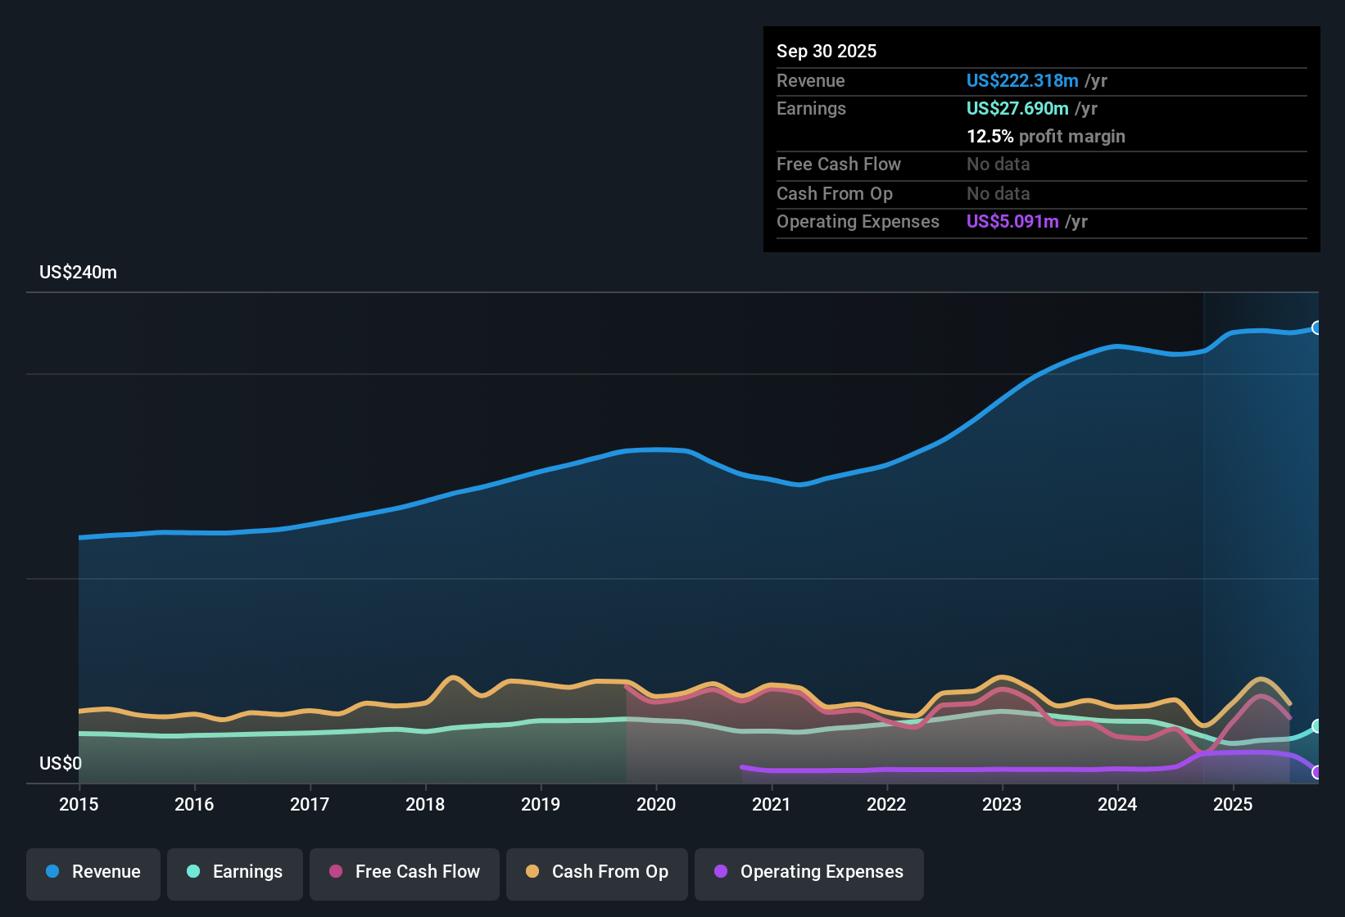Click the Free Cash Flow legend dot

coord(334,872)
